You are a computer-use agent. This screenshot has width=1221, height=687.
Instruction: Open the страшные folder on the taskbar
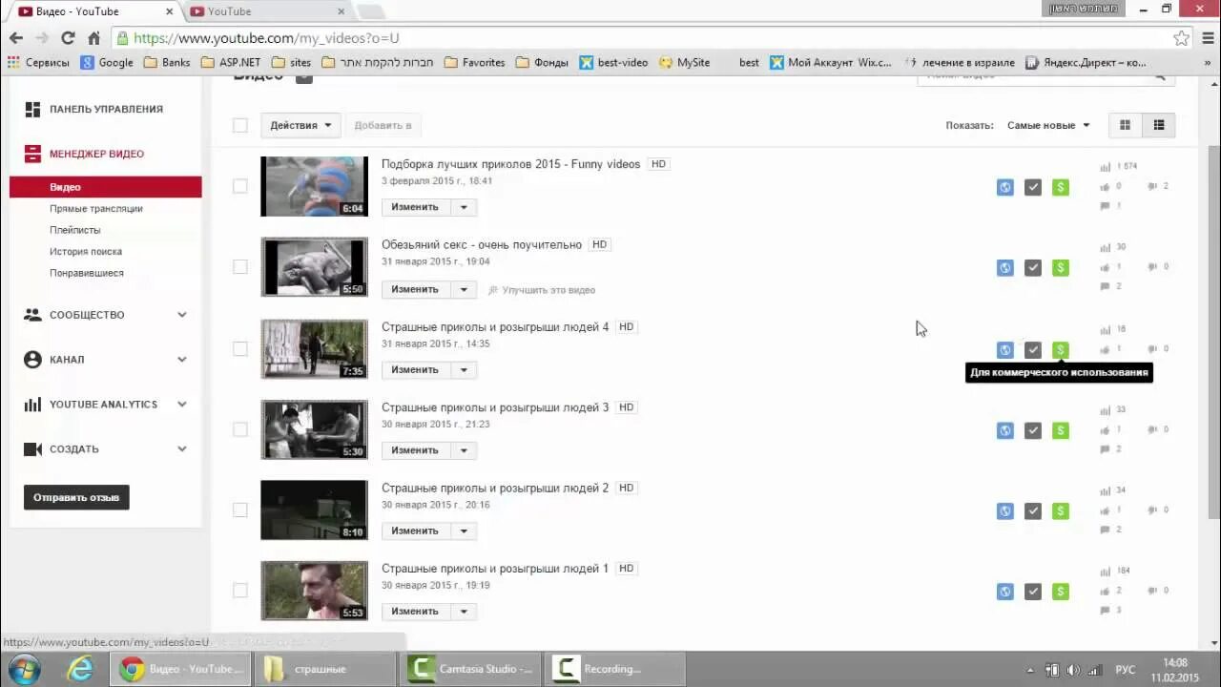(x=326, y=669)
